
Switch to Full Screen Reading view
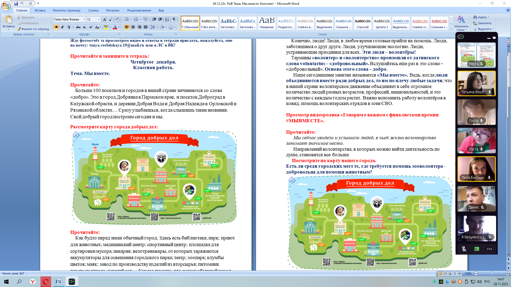[x=445, y=273]
